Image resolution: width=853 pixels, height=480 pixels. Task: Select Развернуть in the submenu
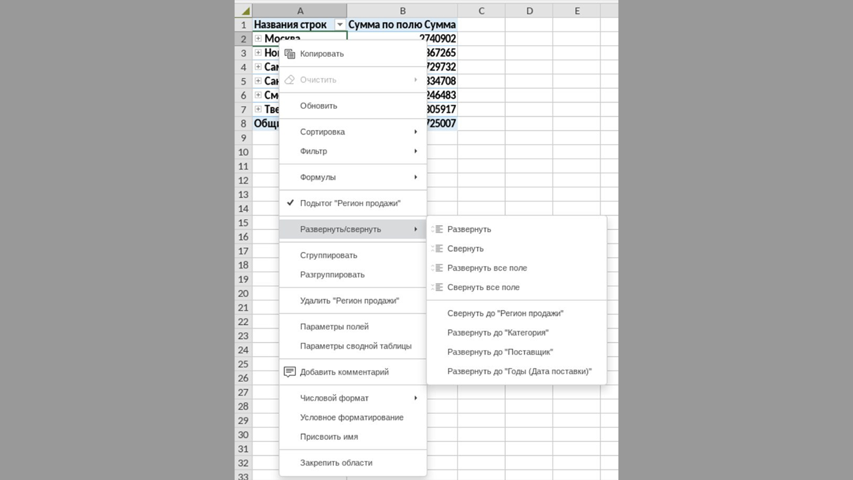tap(516, 229)
